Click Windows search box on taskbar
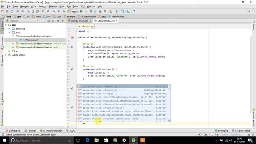Viewport: 256px width, 144px height. [x=41, y=140]
